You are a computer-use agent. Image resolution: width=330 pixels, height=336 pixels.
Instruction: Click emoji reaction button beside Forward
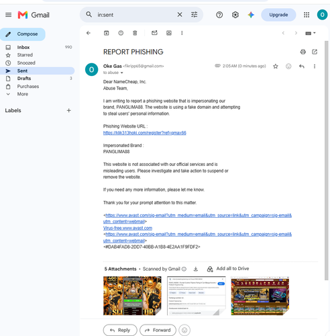tap(184, 330)
